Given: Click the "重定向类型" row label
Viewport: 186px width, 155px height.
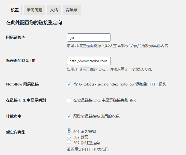Looking at the screenshot, I should [16, 132].
